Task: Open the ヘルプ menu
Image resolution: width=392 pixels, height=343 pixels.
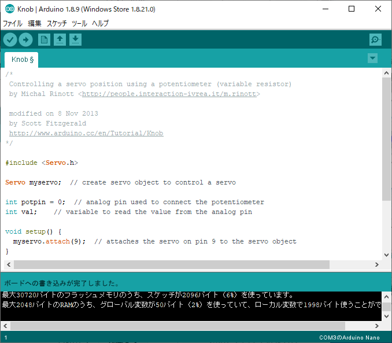Action: (x=100, y=24)
